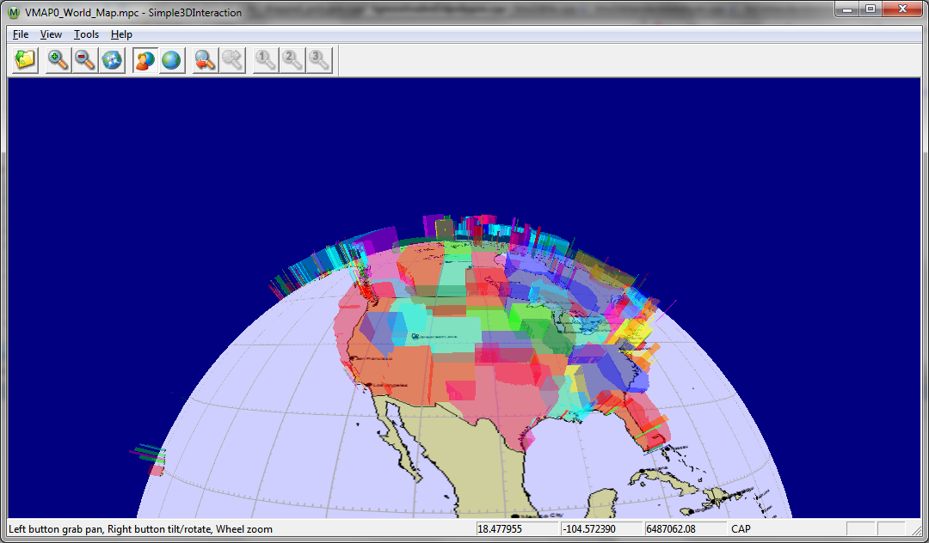Zoom to full extent globe icon

pyautogui.click(x=112, y=60)
